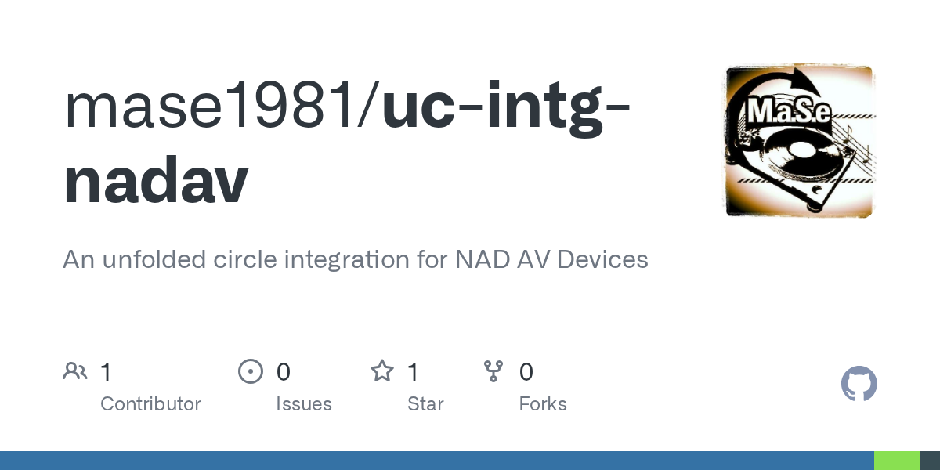
Task: Click the blue segment of language bar
Action: click(436, 461)
